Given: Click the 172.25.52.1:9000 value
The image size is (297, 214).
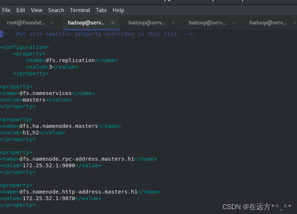Looking at the screenshot, I should [x=49, y=165].
